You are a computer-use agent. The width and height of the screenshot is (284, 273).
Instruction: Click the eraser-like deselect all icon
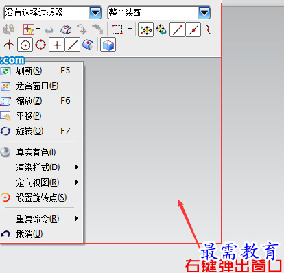click(66, 29)
